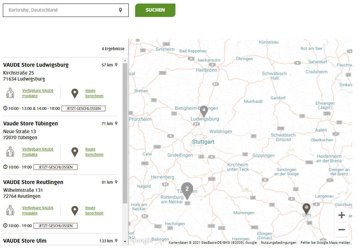This screenshot has width=359, height=248.
Task: Click the distance pin next to 71 km
Action: click(116, 123)
